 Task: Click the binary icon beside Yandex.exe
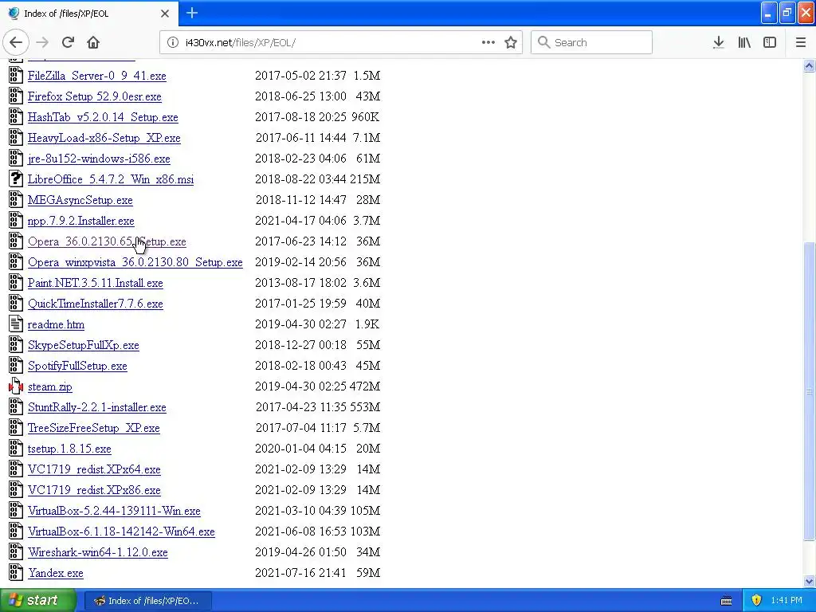16,572
